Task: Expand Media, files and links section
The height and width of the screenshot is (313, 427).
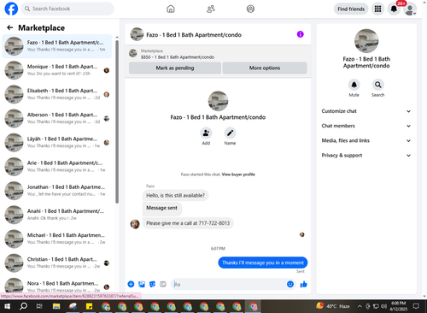Action: point(366,140)
